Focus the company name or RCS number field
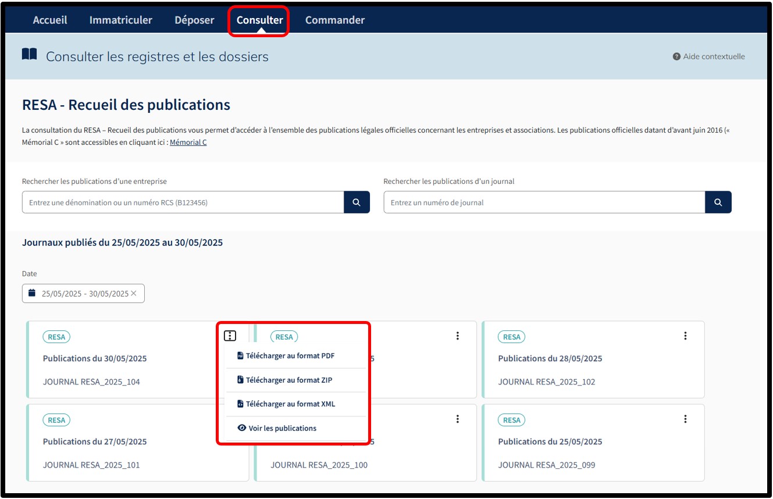This screenshot has height=499, width=773. pos(183,202)
